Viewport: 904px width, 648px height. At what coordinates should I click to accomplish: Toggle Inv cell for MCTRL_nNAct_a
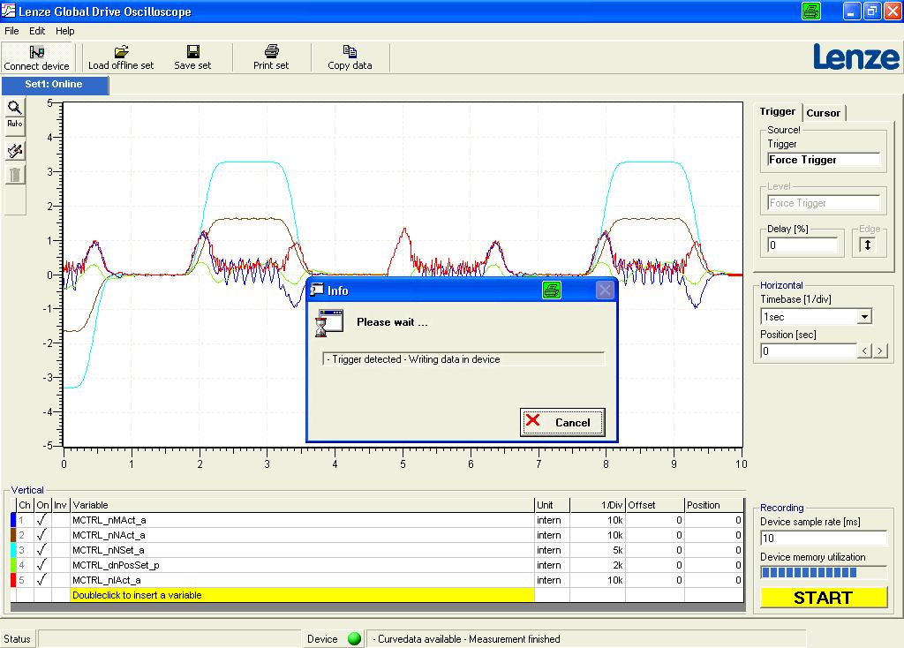tap(61, 535)
